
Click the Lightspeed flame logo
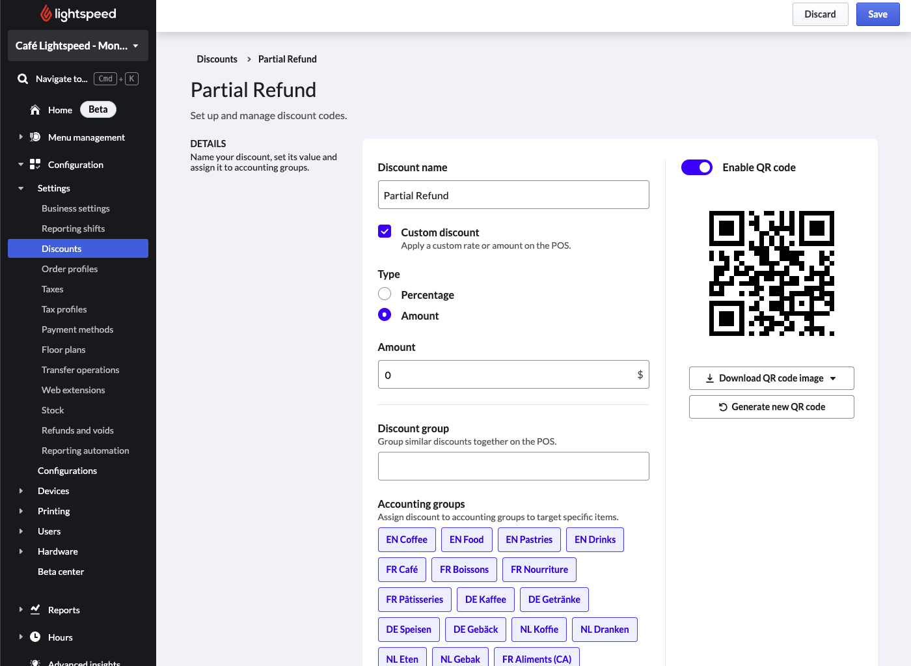tap(46, 14)
